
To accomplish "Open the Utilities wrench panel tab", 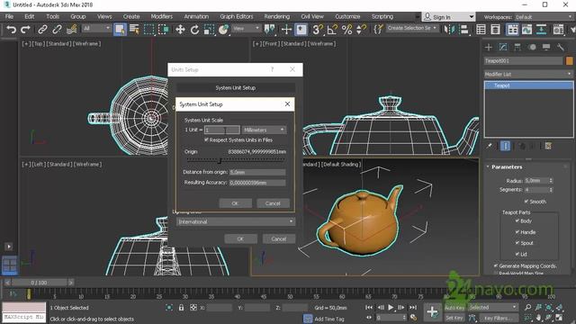I will tap(561, 47).
